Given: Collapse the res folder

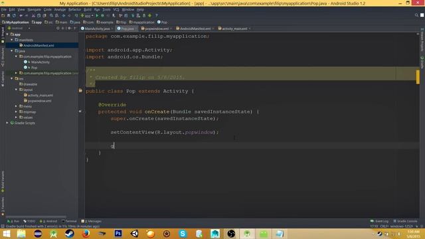Looking at the screenshot, I should (x=12, y=78).
